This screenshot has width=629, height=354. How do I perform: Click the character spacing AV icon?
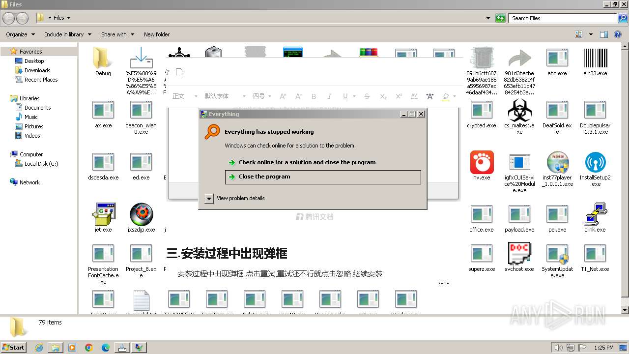point(414,96)
